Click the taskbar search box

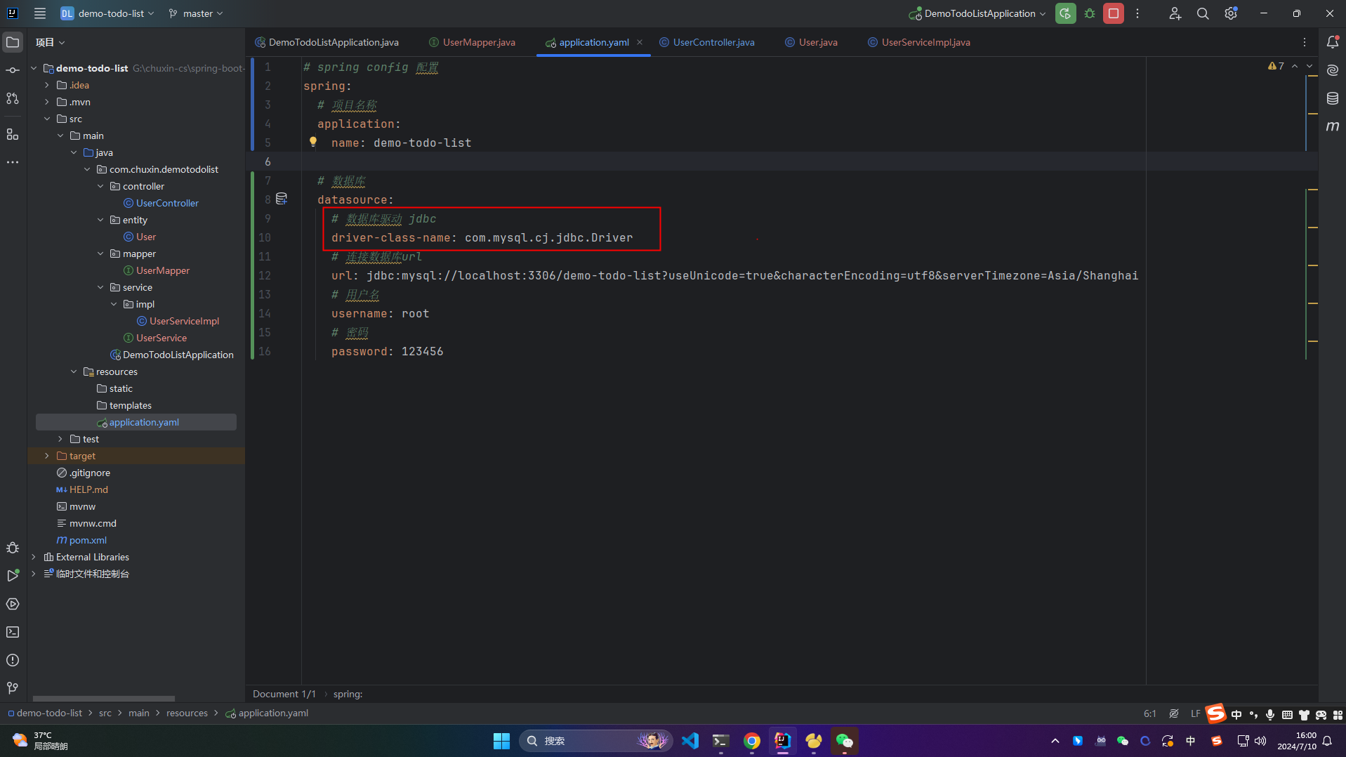[596, 741]
